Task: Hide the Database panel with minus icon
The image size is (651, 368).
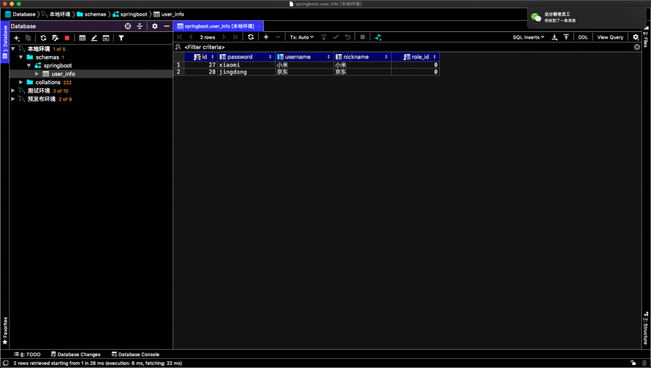Action: [166, 26]
